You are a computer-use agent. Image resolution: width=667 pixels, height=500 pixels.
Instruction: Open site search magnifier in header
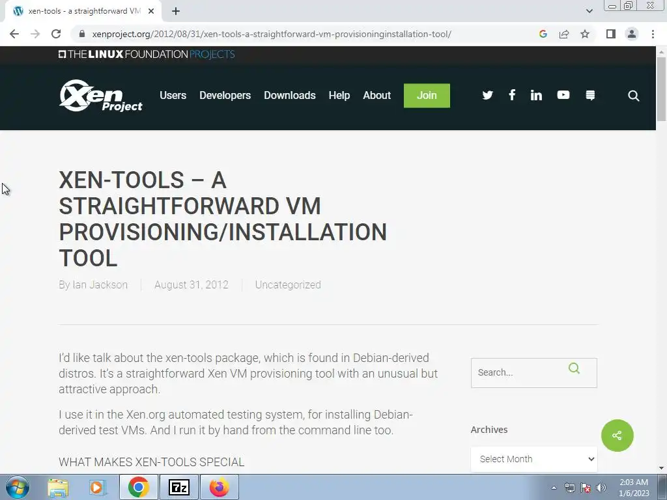coord(633,96)
